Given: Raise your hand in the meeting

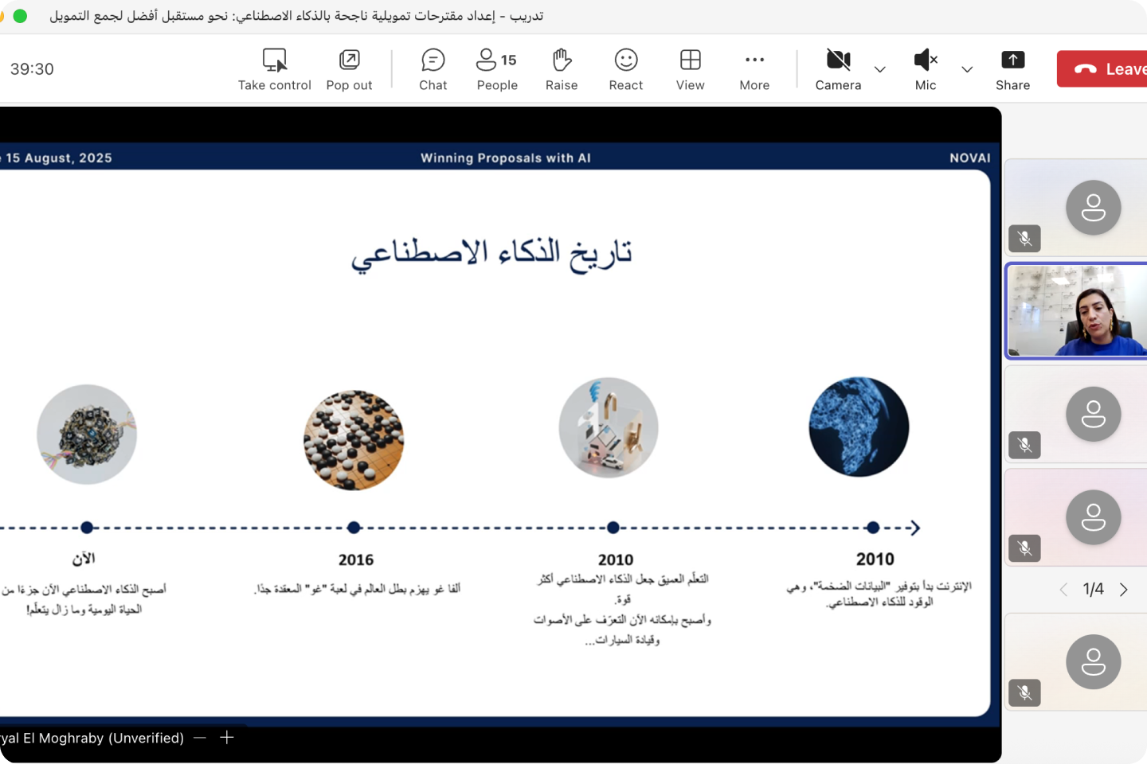Looking at the screenshot, I should (562, 68).
